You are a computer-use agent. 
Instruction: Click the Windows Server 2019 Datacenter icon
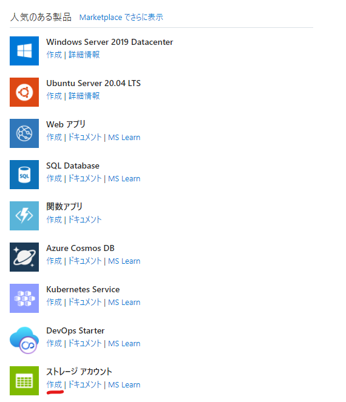pos(24,51)
